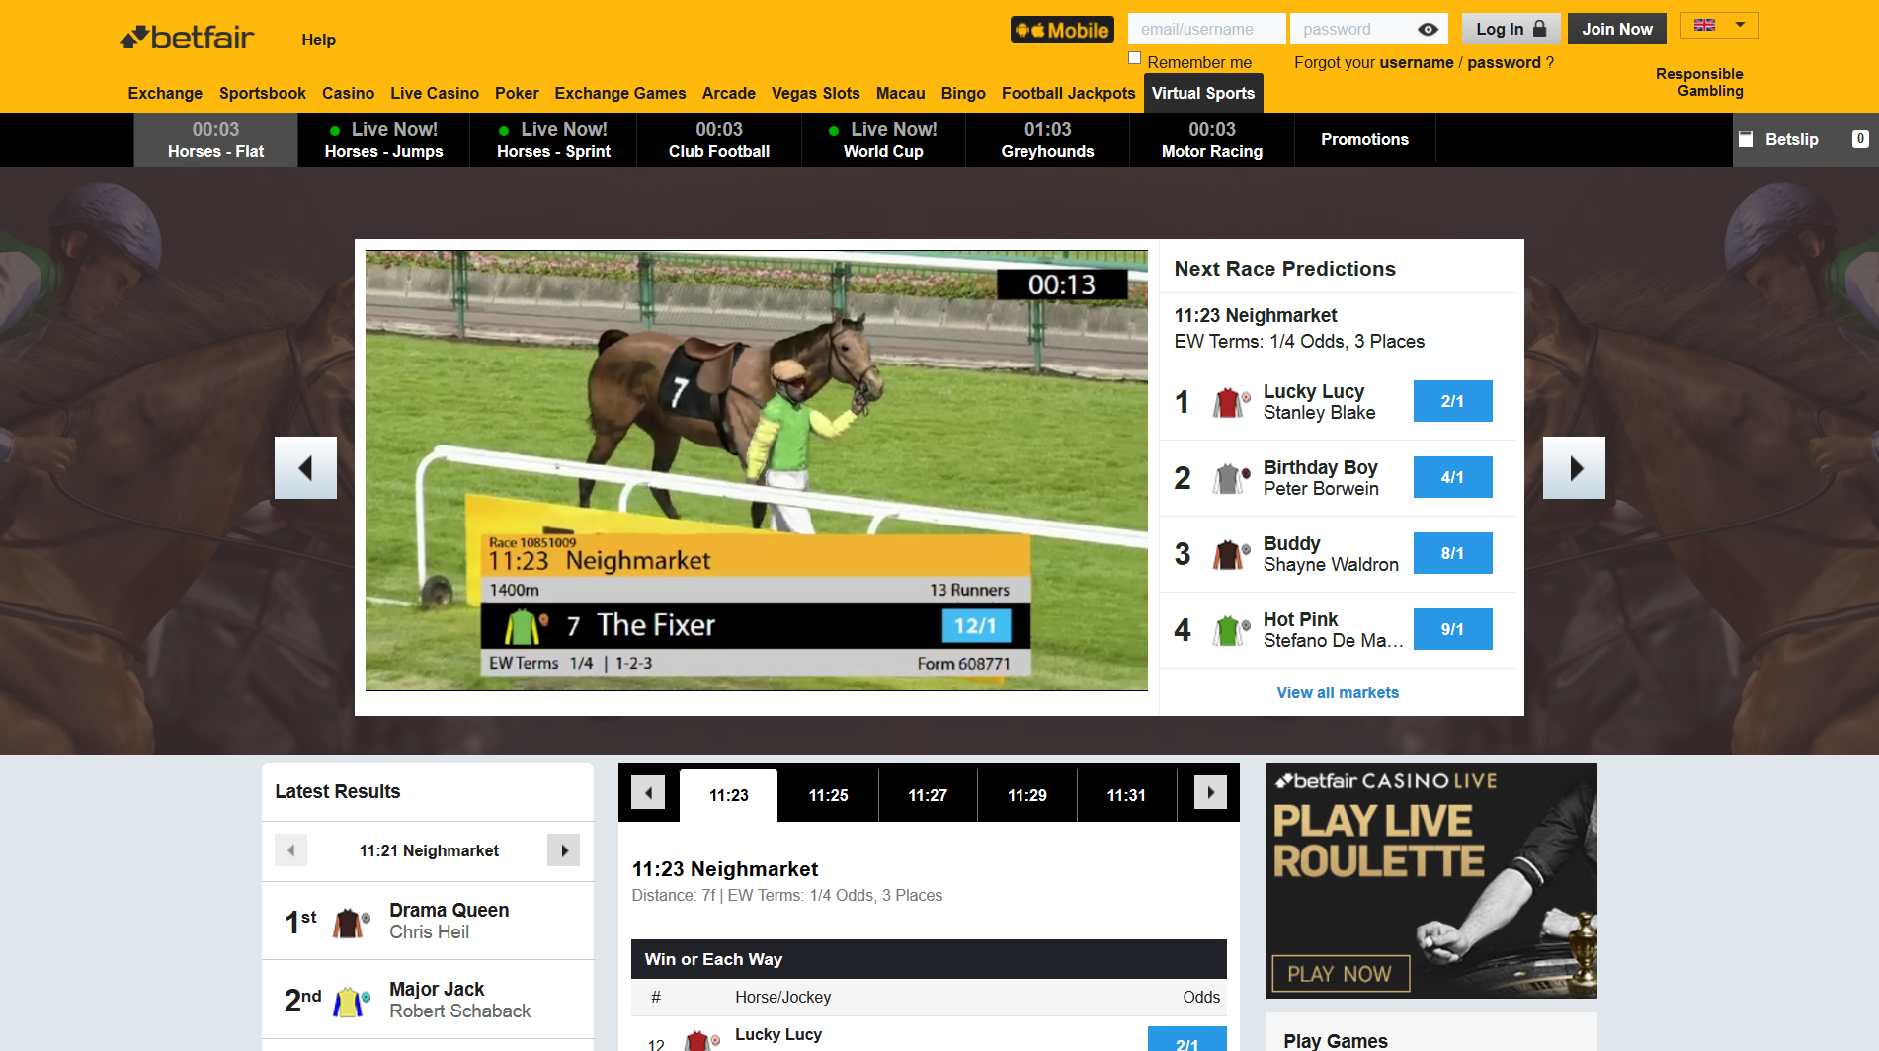Click the race video stream

[x=757, y=470]
